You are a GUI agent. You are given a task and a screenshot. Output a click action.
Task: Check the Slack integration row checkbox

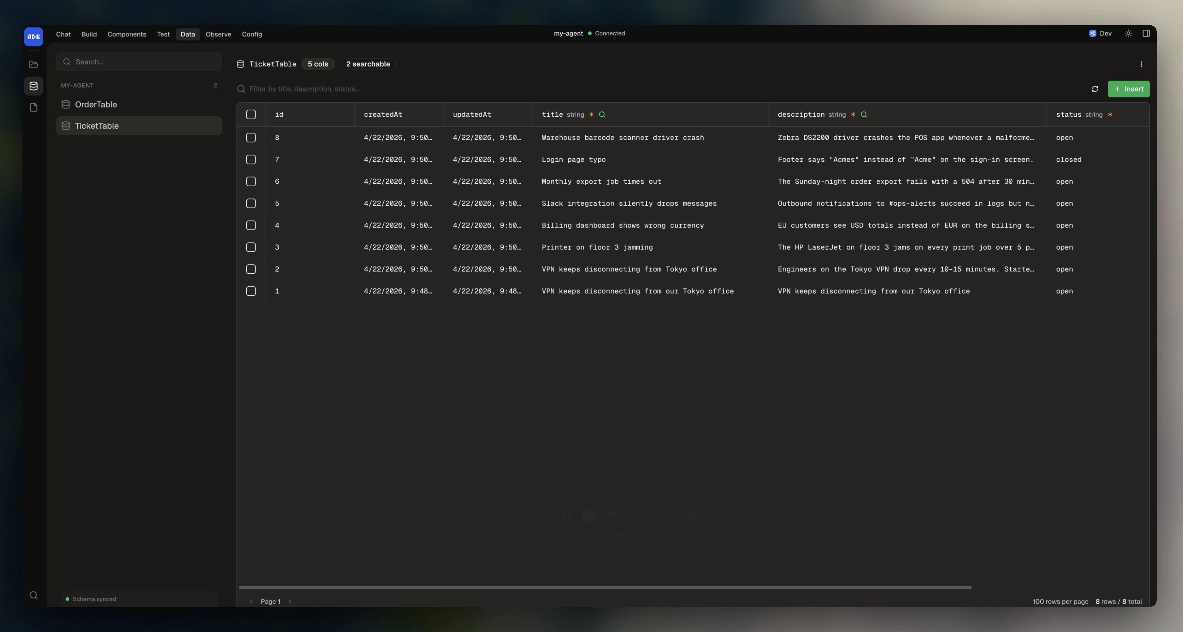[x=251, y=203]
